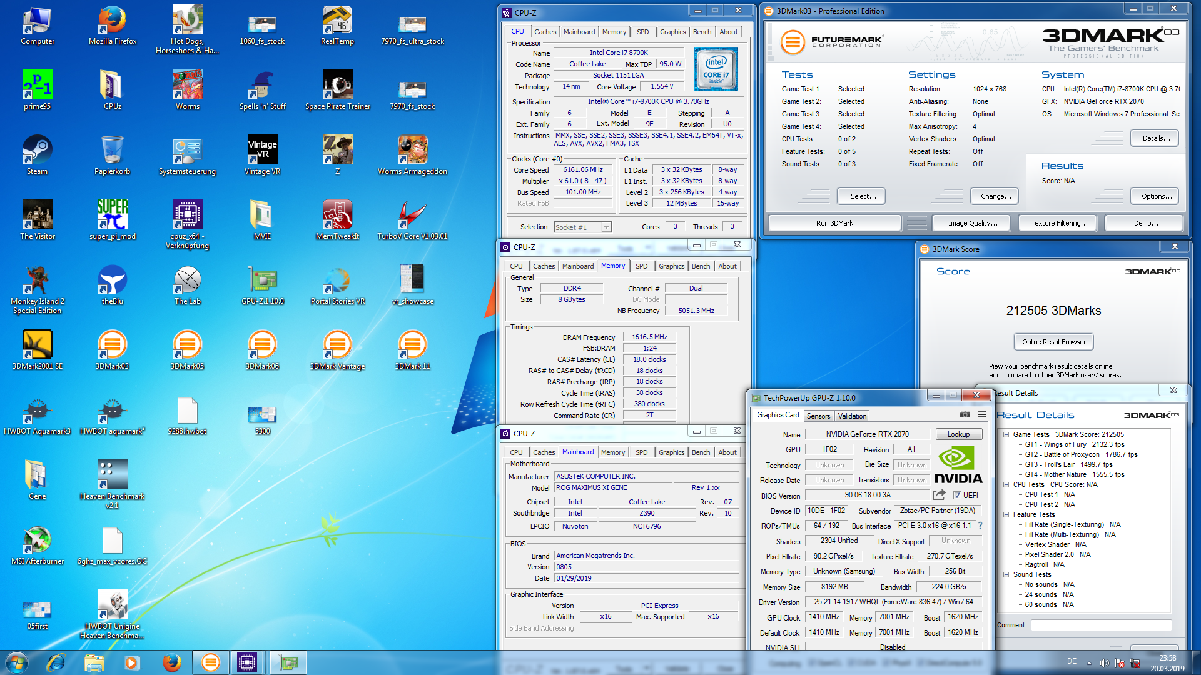Image resolution: width=1201 pixels, height=675 pixels.
Task: Click the volume icon in system tray
Action: pyautogui.click(x=1104, y=662)
